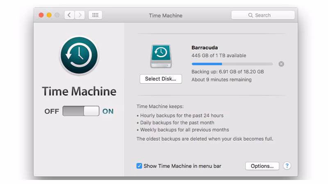
Task: Show all preferences grid icon
Action: click(x=95, y=15)
